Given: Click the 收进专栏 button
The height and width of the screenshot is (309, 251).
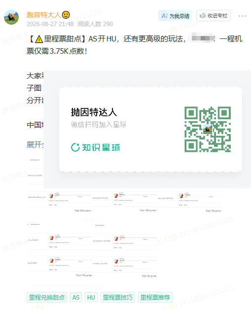Looking at the screenshot, I should [x=214, y=16].
